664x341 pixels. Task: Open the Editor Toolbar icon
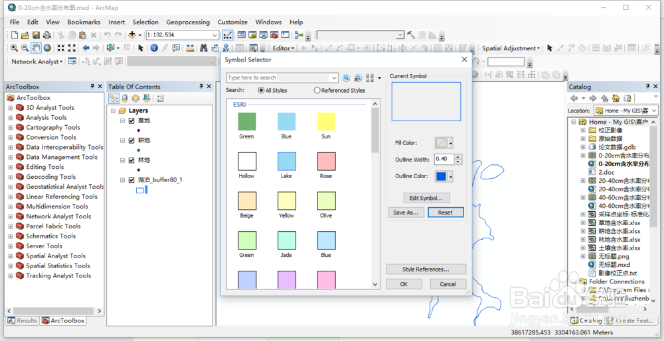point(227,35)
